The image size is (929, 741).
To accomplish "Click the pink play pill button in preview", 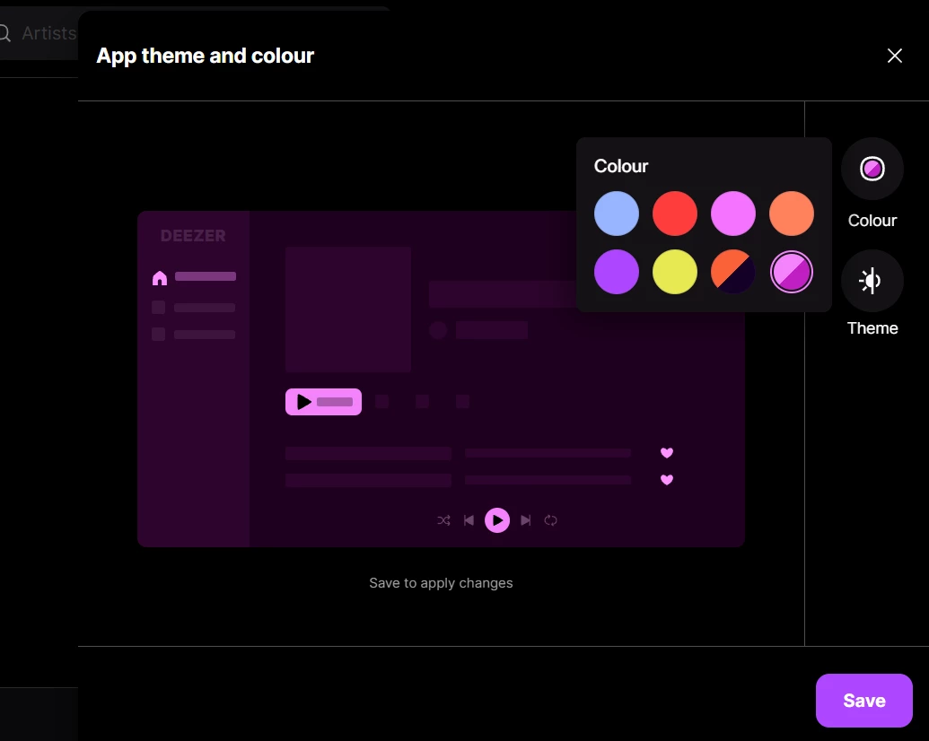I will click(323, 402).
